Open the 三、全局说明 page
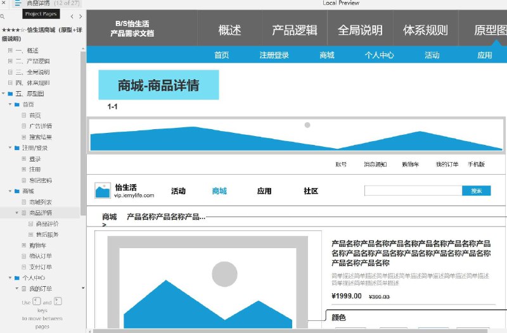This screenshot has width=507, height=333. point(33,72)
